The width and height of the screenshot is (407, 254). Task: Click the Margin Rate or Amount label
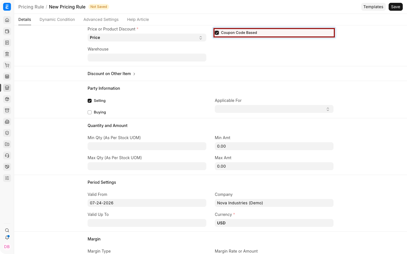point(236,251)
